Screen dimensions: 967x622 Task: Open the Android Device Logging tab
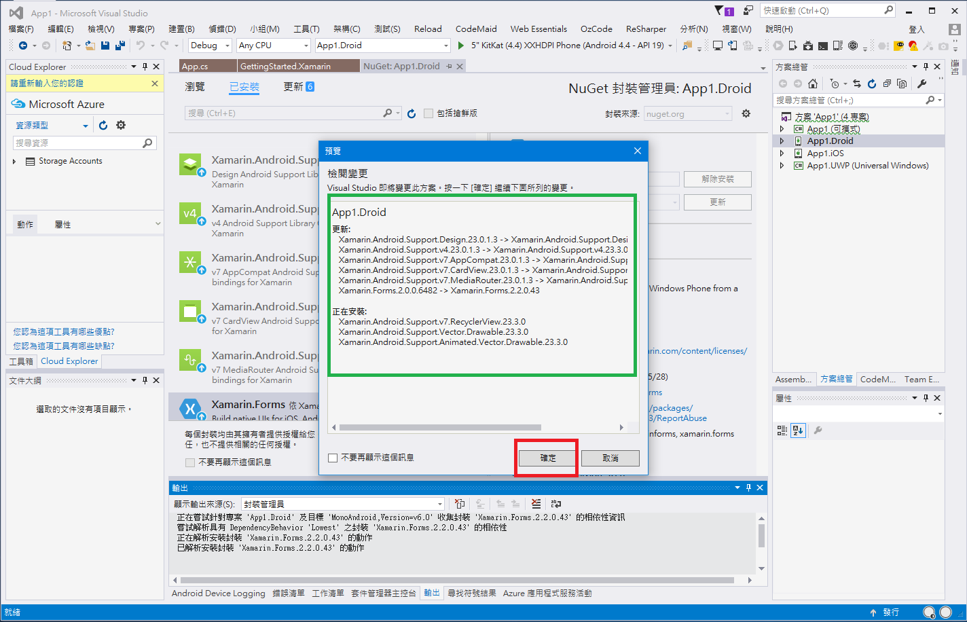[x=219, y=593]
